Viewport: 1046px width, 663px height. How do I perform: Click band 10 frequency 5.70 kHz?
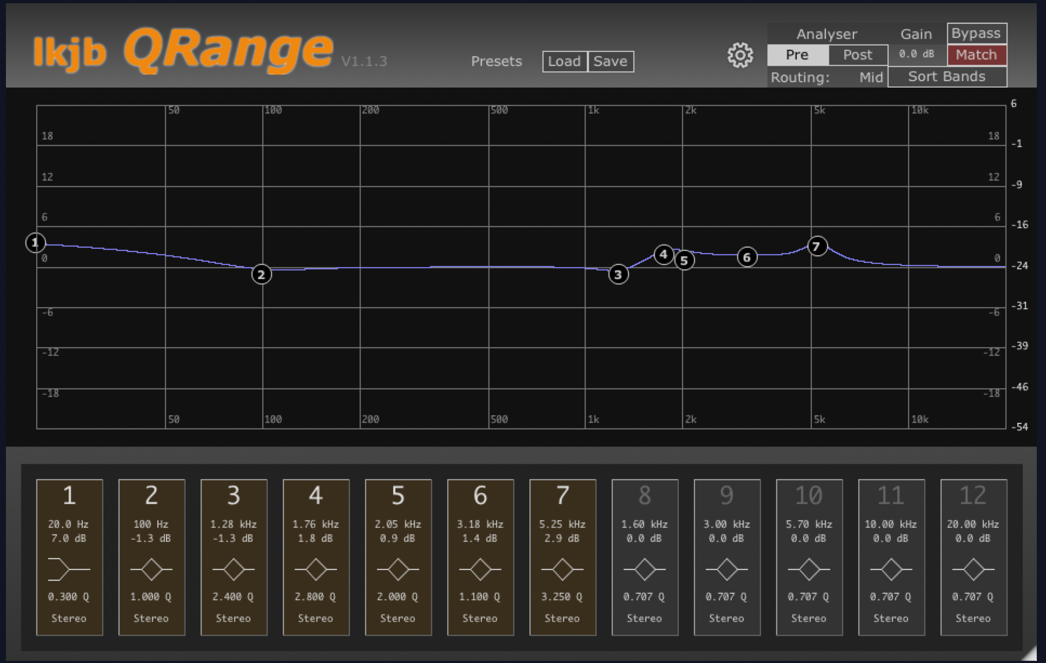(809, 524)
